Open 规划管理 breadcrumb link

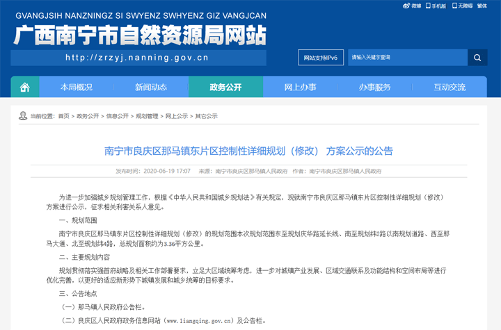[x=147, y=116]
